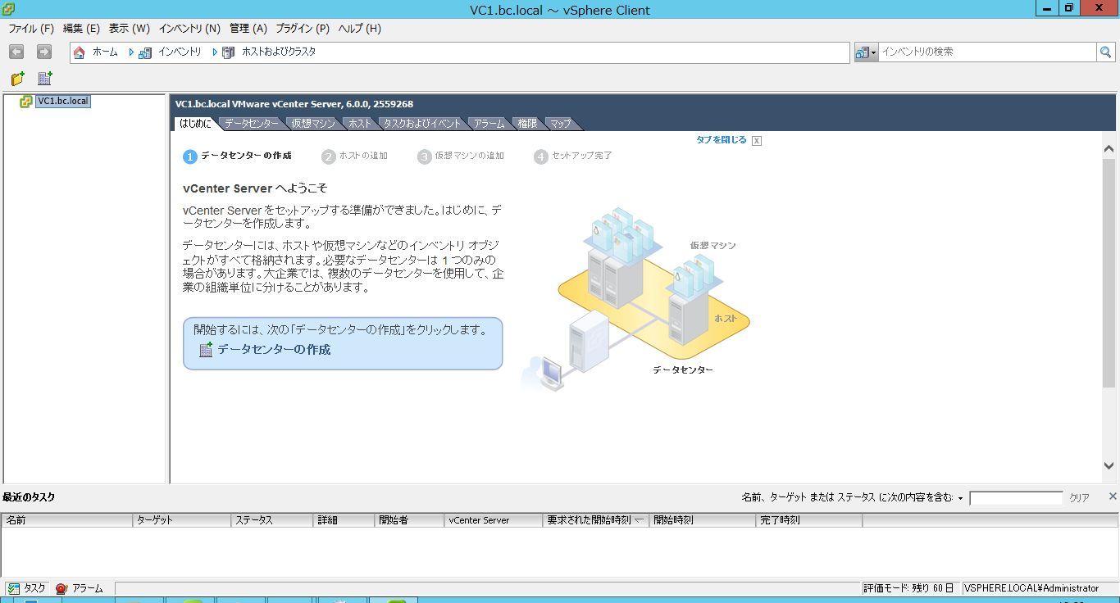Click the New Datacenter toolbar icon
Viewport: 1120px width, 603px height.
click(x=45, y=79)
